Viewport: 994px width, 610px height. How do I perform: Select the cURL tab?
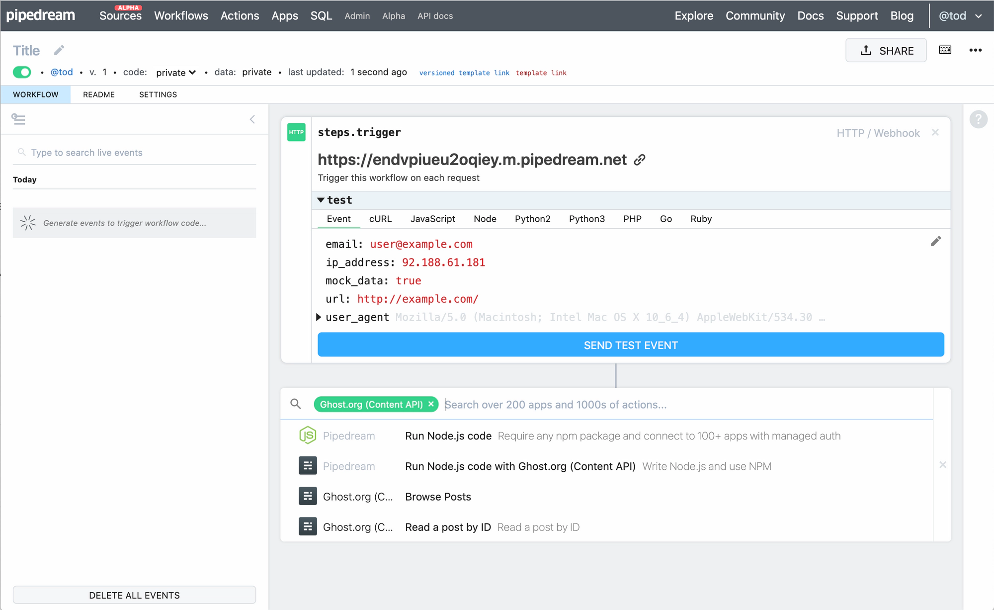click(380, 219)
